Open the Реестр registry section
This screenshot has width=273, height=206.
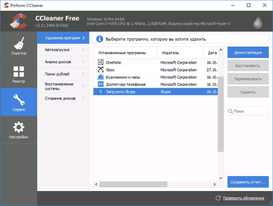point(19,74)
